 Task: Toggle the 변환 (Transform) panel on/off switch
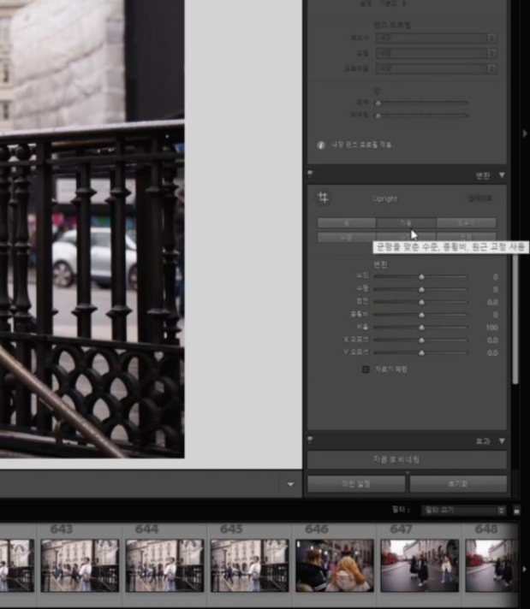click(x=310, y=174)
